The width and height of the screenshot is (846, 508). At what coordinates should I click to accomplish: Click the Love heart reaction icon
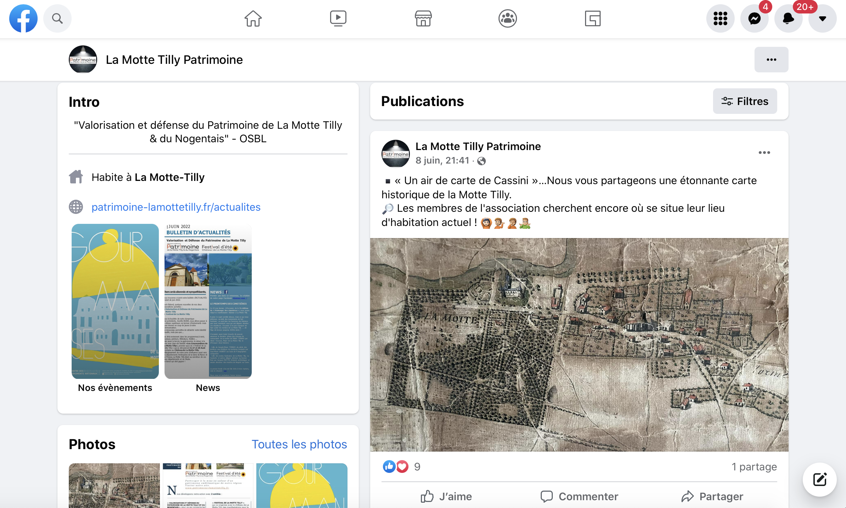pos(402,466)
